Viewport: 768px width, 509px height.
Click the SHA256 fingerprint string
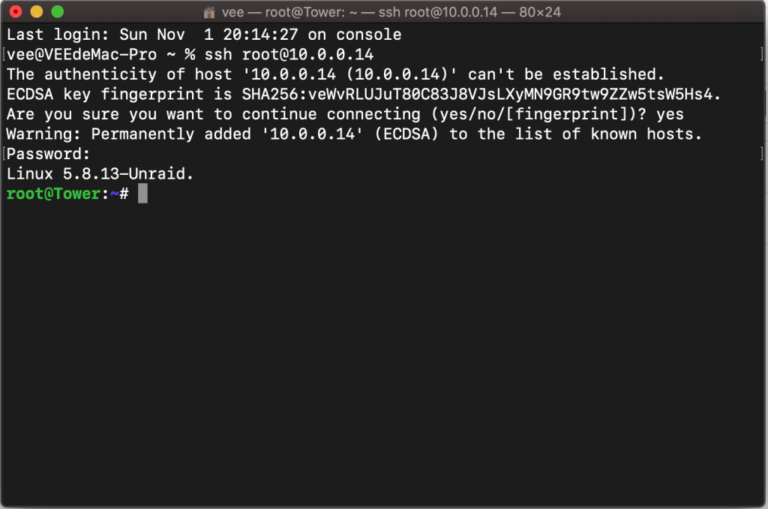click(x=481, y=94)
